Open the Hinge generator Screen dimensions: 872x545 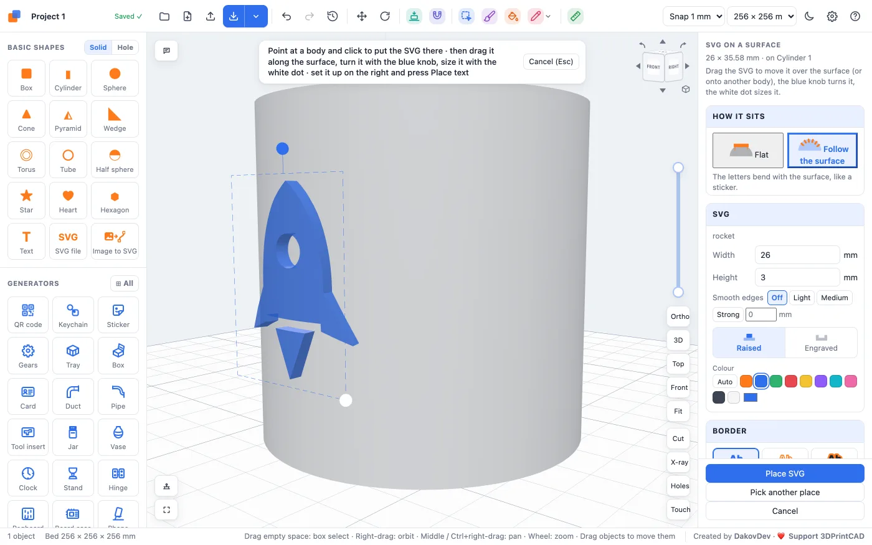118,478
